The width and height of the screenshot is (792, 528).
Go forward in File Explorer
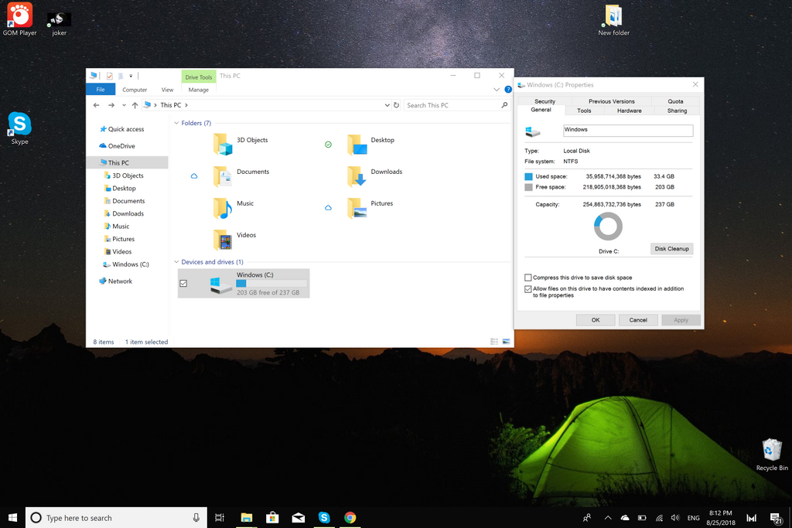coord(111,105)
